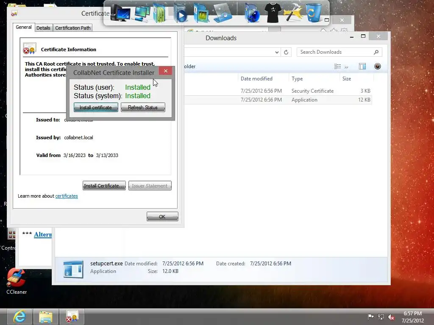This screenshot has height=325, width=434.
Task: Open File Explorer from the taskbar
Action: click(x=46, y=317)
